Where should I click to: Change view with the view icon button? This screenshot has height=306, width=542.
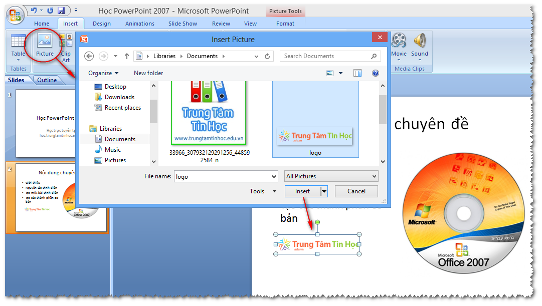330,73
